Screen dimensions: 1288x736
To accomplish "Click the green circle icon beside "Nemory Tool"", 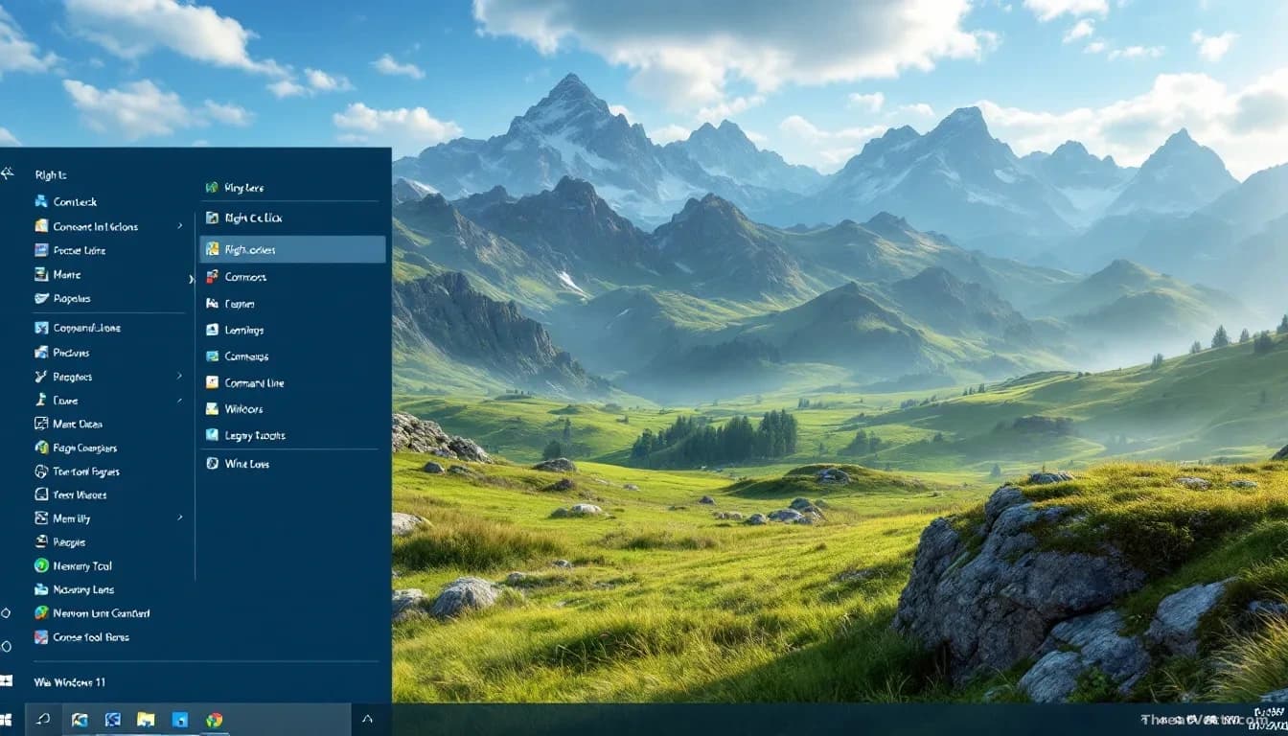I will (x=41, y=565).
